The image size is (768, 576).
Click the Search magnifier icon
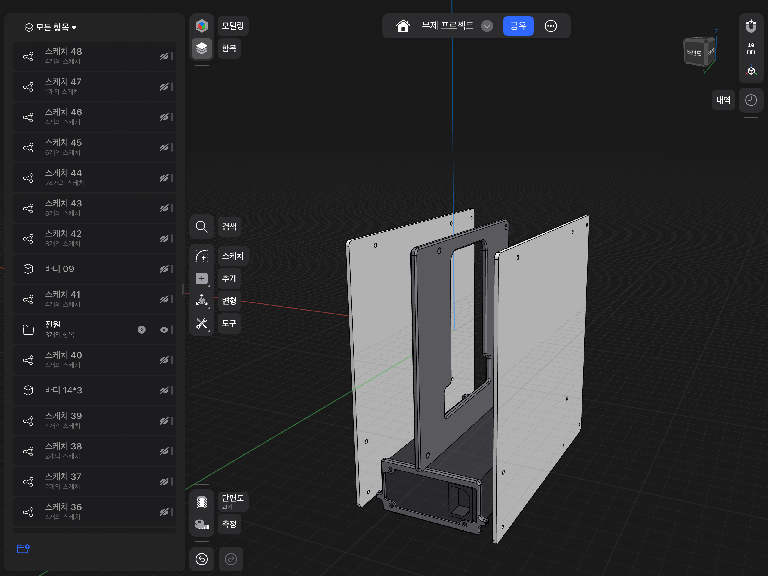[202, 226]
